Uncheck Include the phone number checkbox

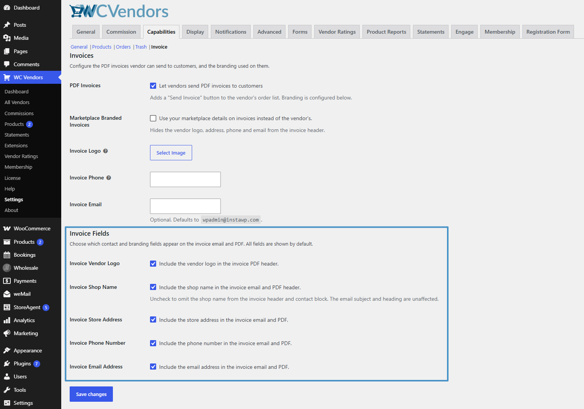153,343
